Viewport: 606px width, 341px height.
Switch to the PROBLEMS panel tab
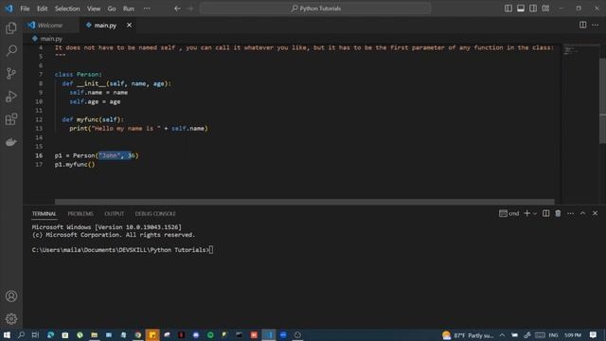(x=80, y=214)
